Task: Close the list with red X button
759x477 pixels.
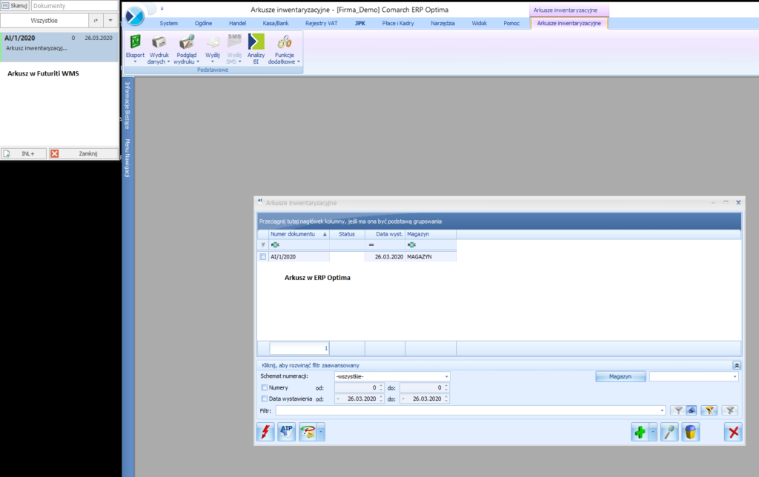Action: point(733,432)
